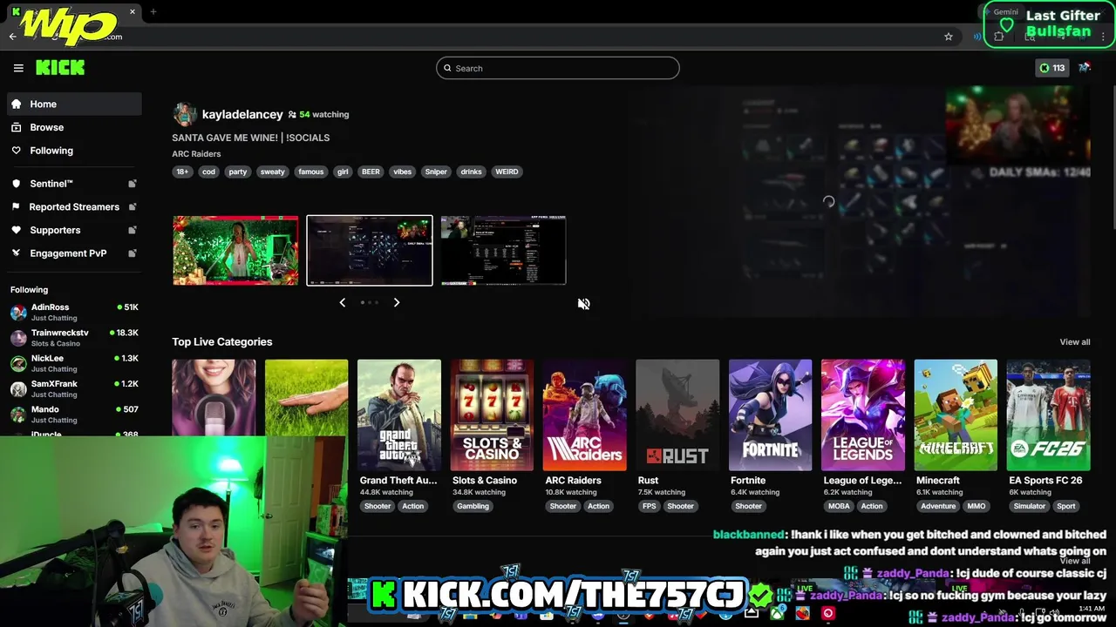
Task: Select the 18+ tag
Action: [182, 172]
